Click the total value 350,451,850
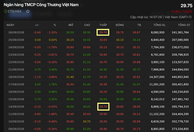The width and height of the screenshot is (194, 132). point(180,84)
